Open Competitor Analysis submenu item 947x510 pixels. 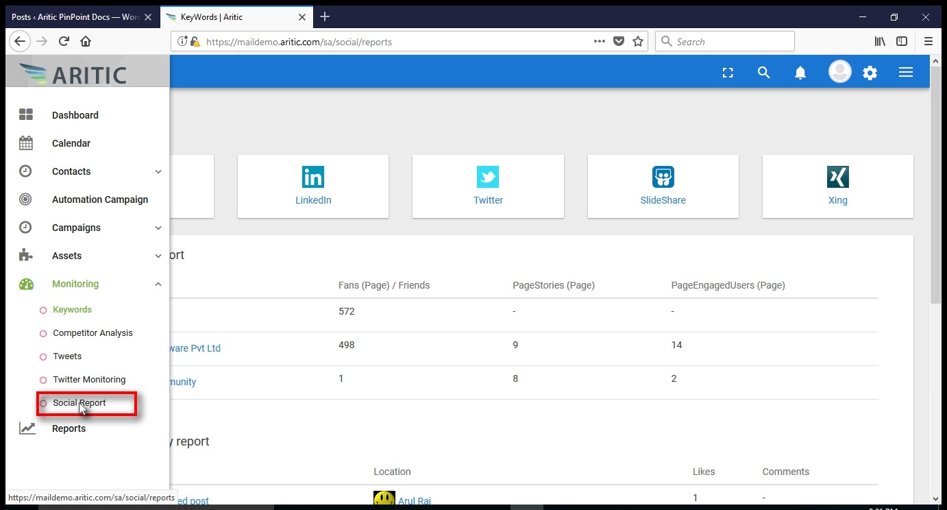tap(93, 333)
